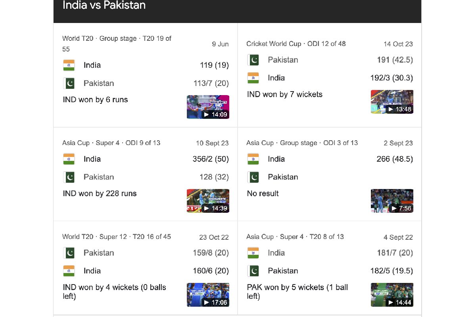The width and height of the screenshot is (476, 317).
Task: Open 'PAK won by 5 wickets' match result
Action: 297,292
